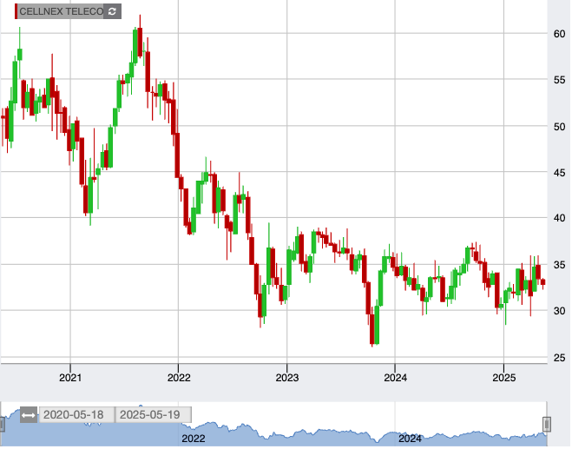Image resolution: width=572 pixels, height=449 pixels.
Task: Click the 25 price axis label
Action: click(559, 359)
